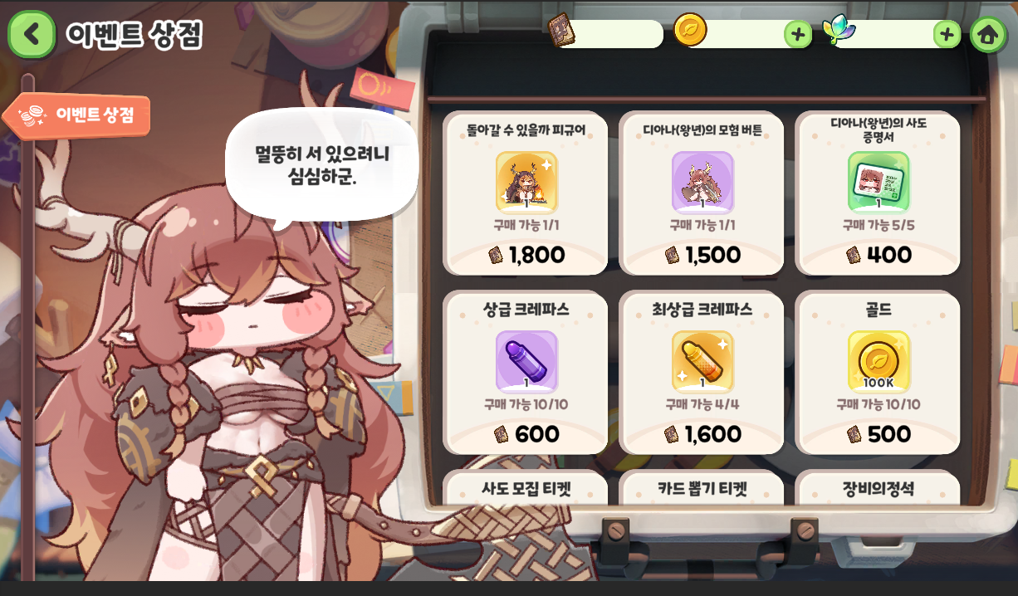
Task: Tap the crystal flower currency icon
Action: tap(839, 30)
